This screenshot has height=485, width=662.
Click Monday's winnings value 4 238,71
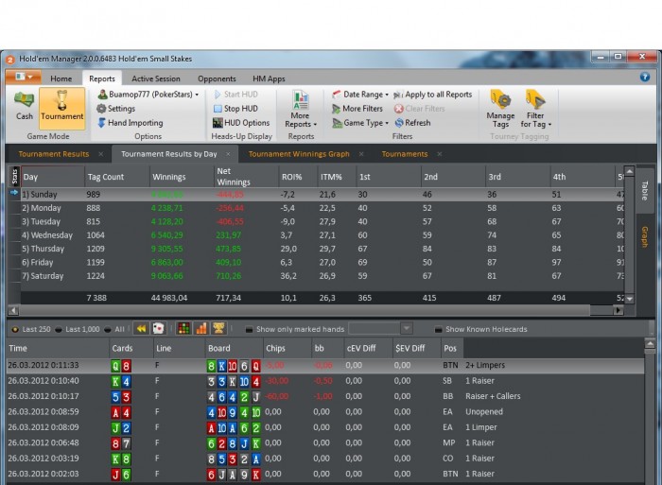166,208
